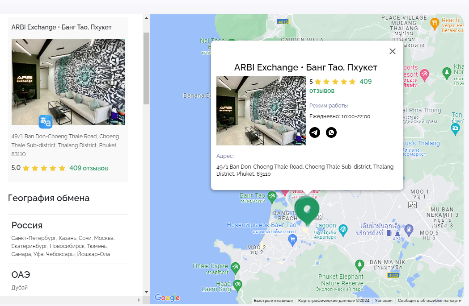Click the Пляж Сурин beach marker icon

coord(236,268)
